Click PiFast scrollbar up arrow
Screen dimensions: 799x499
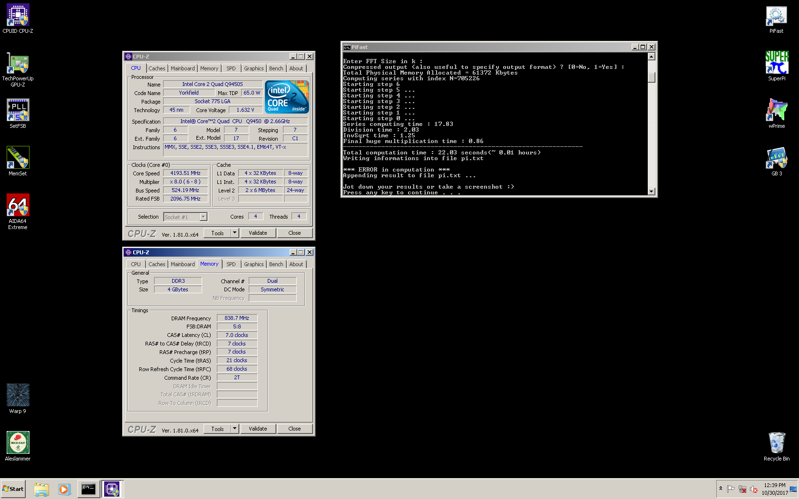click(652, 57)
